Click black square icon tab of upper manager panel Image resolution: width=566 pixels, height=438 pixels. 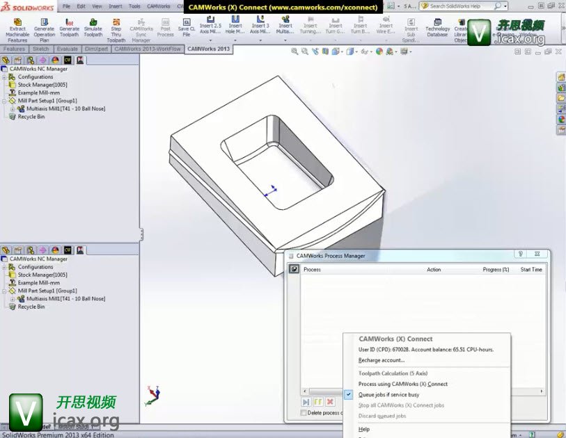click(x=68, y=60)
